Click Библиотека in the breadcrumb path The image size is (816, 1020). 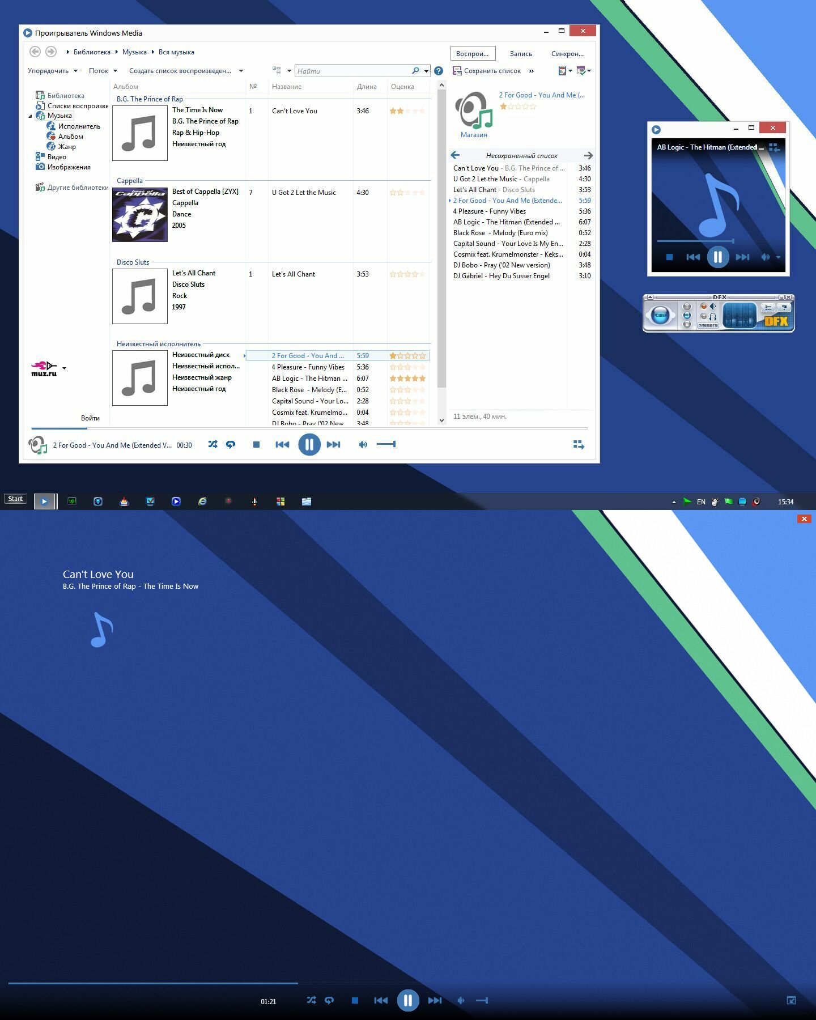tap(92, 52)
